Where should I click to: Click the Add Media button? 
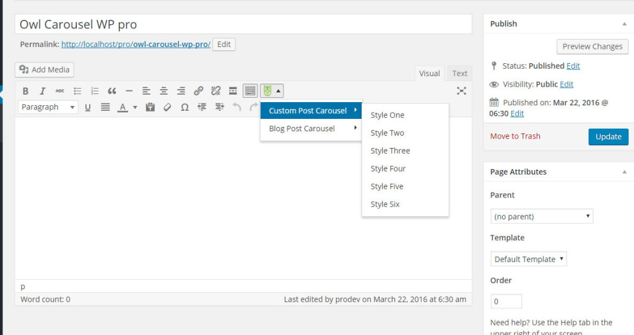coord(45,69)
